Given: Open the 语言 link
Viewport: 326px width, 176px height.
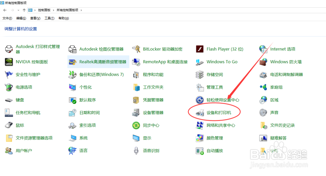Looking at the screenshot, I should (x=83, y=151).
